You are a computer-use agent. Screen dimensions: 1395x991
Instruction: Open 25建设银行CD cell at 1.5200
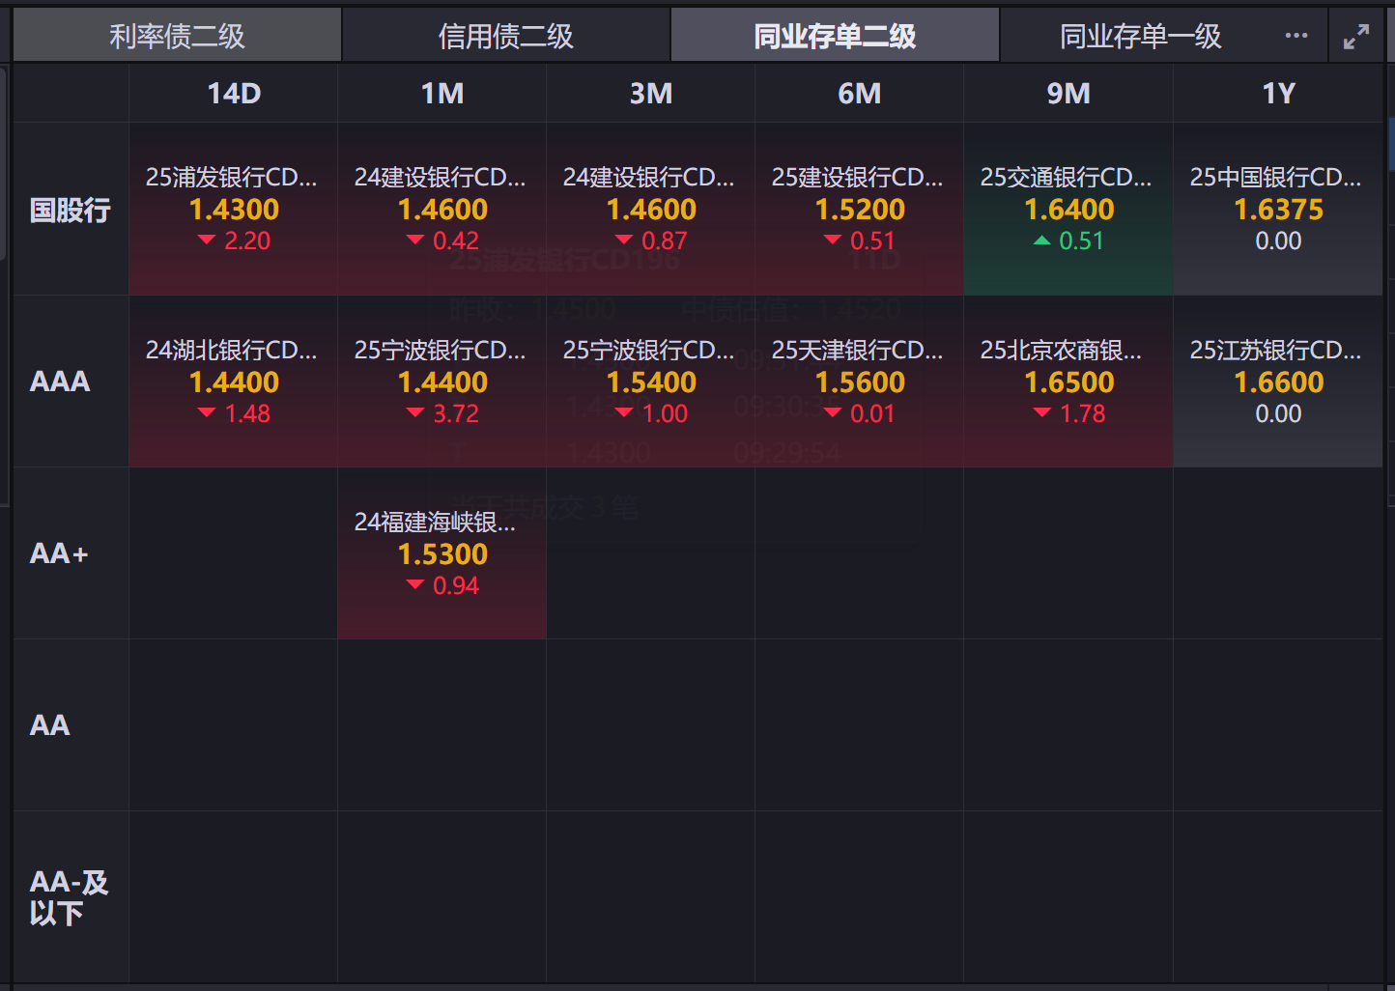tap(859, 209)
